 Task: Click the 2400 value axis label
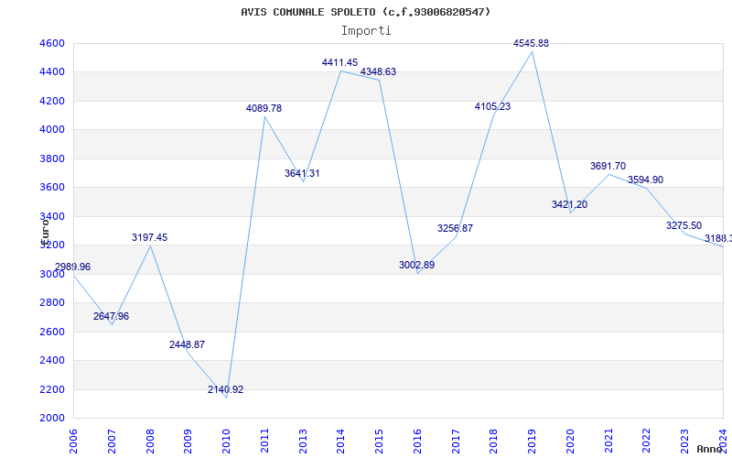click(x=53, y=360)
